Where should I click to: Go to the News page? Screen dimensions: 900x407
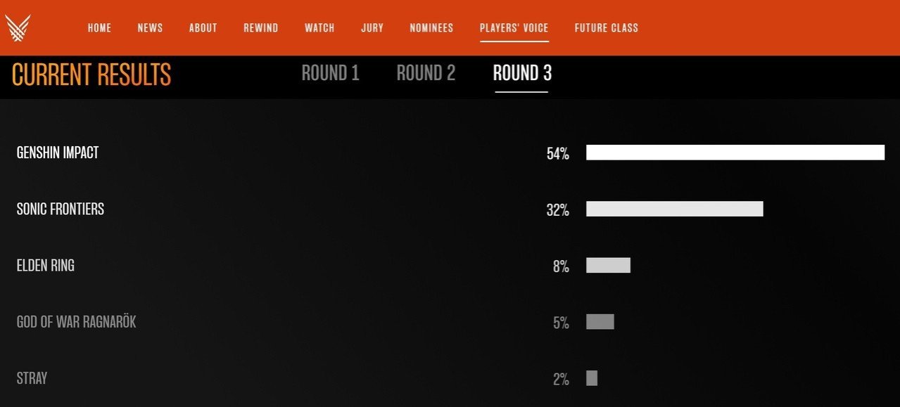point(150,28)
